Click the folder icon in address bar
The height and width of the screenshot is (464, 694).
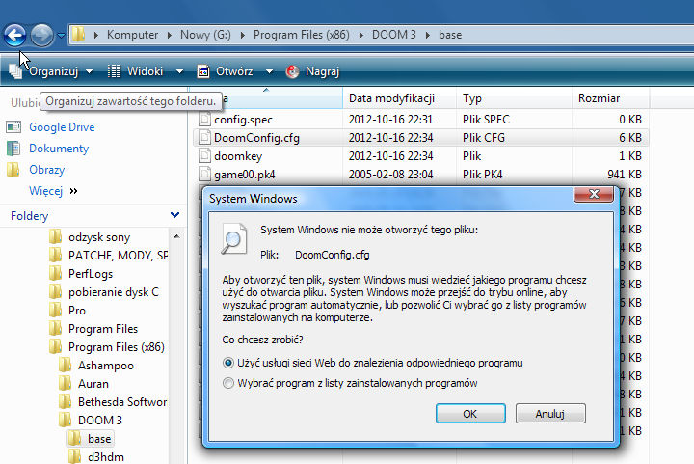point(78,34)
